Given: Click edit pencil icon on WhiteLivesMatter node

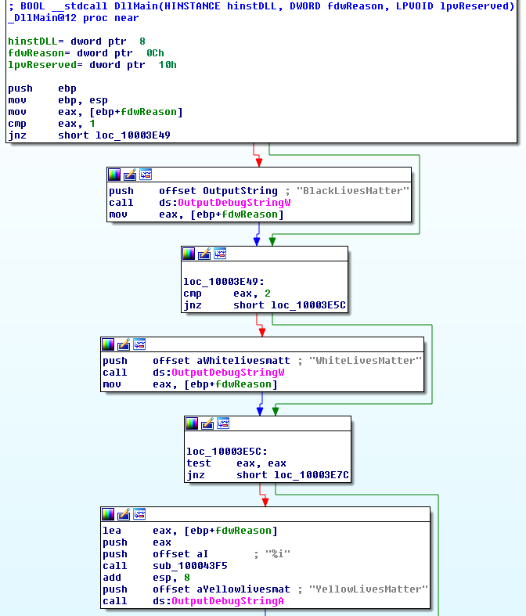Looking at the screenshot, I should 124,344.
